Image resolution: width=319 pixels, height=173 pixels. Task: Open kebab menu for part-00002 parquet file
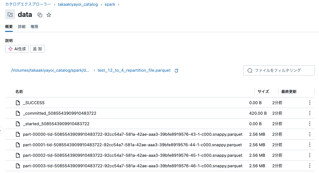pyautogui.click(x=310, y=155)
